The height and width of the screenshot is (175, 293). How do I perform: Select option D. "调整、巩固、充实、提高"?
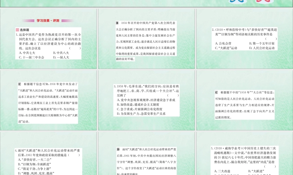(36, 173)
